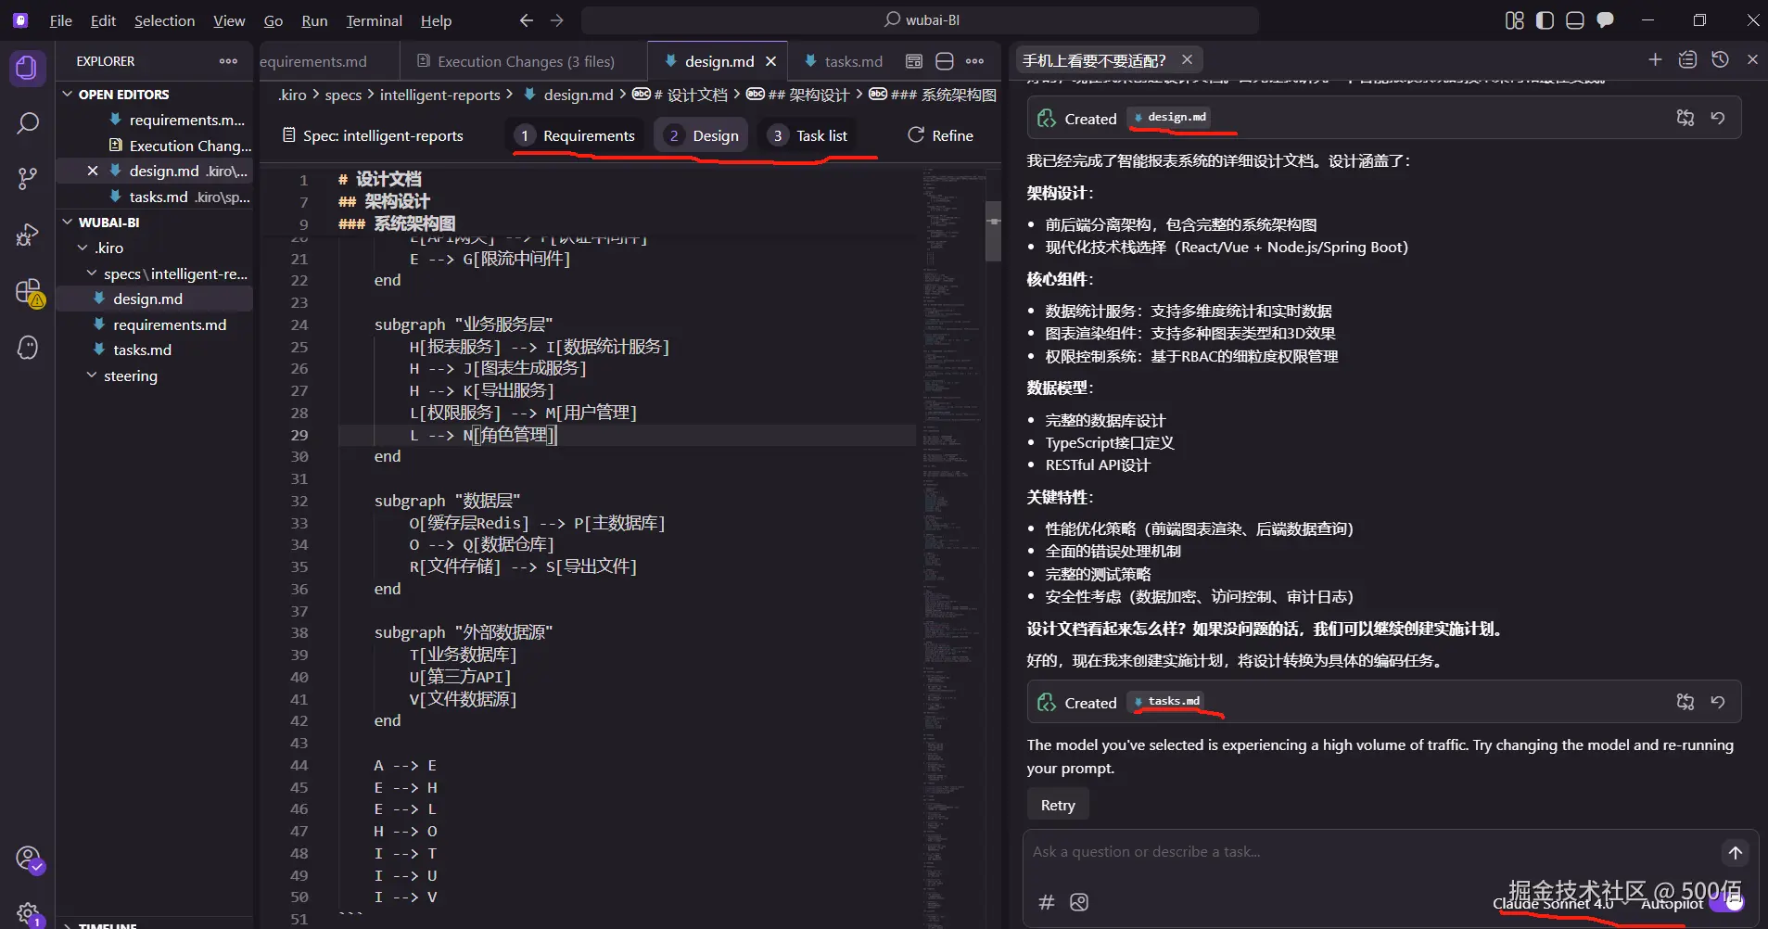1768x929 pixels.
Task: Collapse the WUBAI-BI folder section
Action: 154,223
